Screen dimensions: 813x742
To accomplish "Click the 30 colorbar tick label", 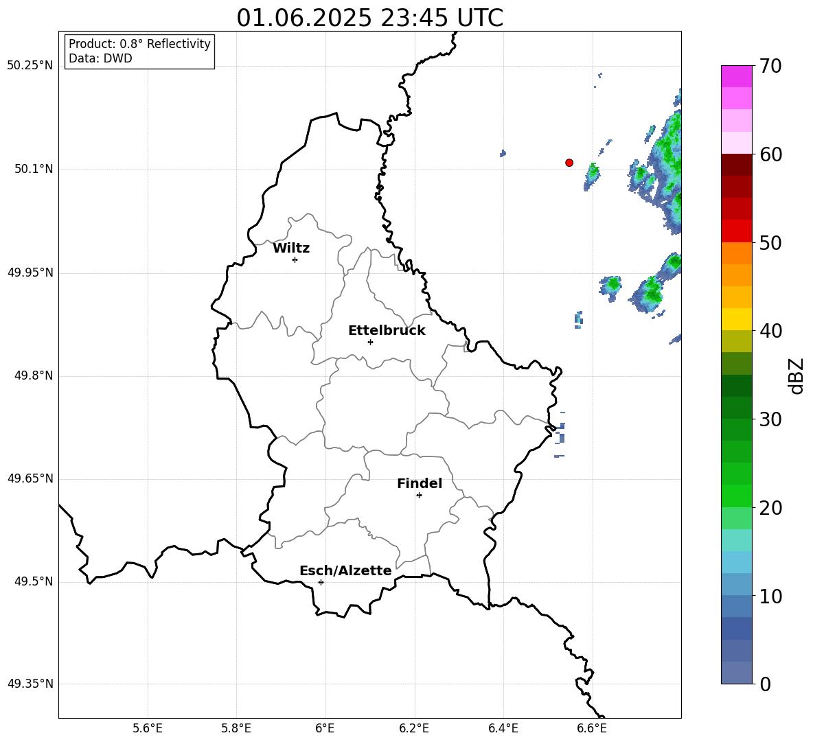I will [x=771, y=419].
